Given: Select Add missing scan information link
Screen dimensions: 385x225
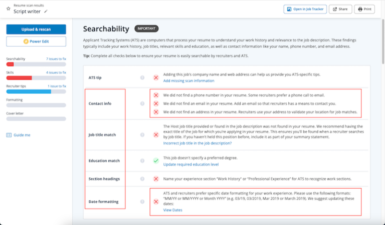Looking at the screenshot, I should click(x=188, y=80).
